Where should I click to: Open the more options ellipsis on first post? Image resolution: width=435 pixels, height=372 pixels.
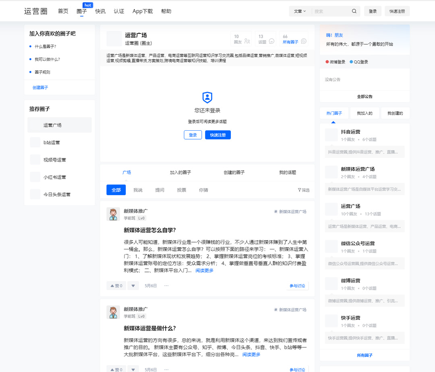pos(166,286)
